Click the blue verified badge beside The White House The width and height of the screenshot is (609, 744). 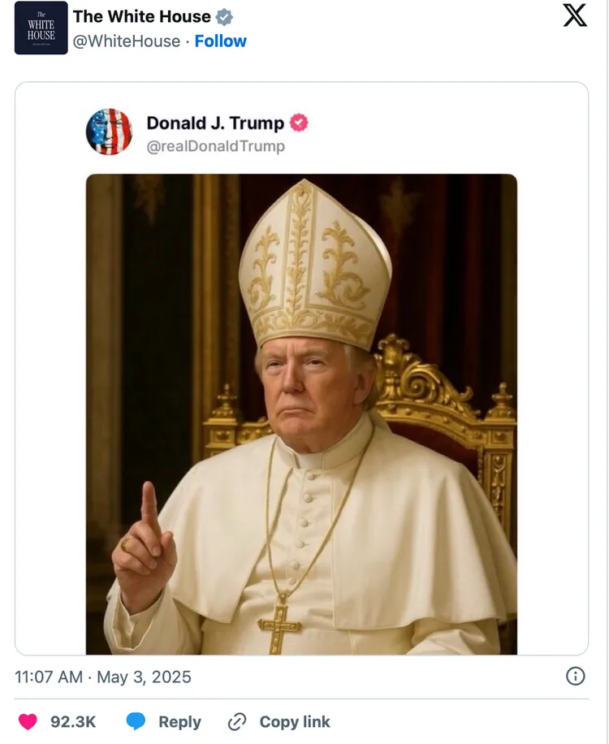[x=225, y=17]
